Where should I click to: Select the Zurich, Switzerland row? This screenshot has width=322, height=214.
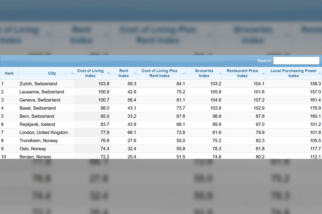[x=38, y=84]
